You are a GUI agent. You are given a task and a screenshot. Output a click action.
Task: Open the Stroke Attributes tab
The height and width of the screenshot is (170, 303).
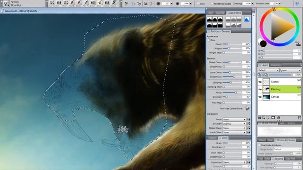pos(285,140)
